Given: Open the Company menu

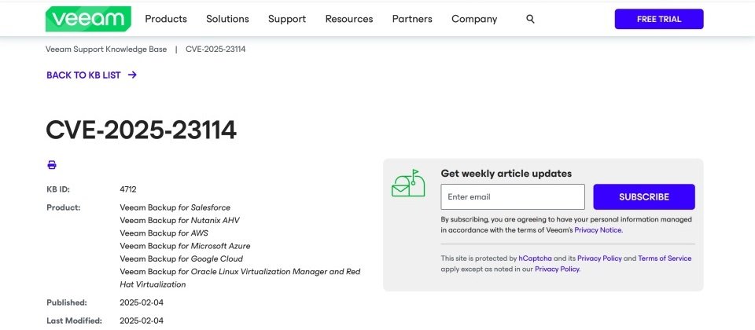Looking at the screenshot, I should pos(474,19).
